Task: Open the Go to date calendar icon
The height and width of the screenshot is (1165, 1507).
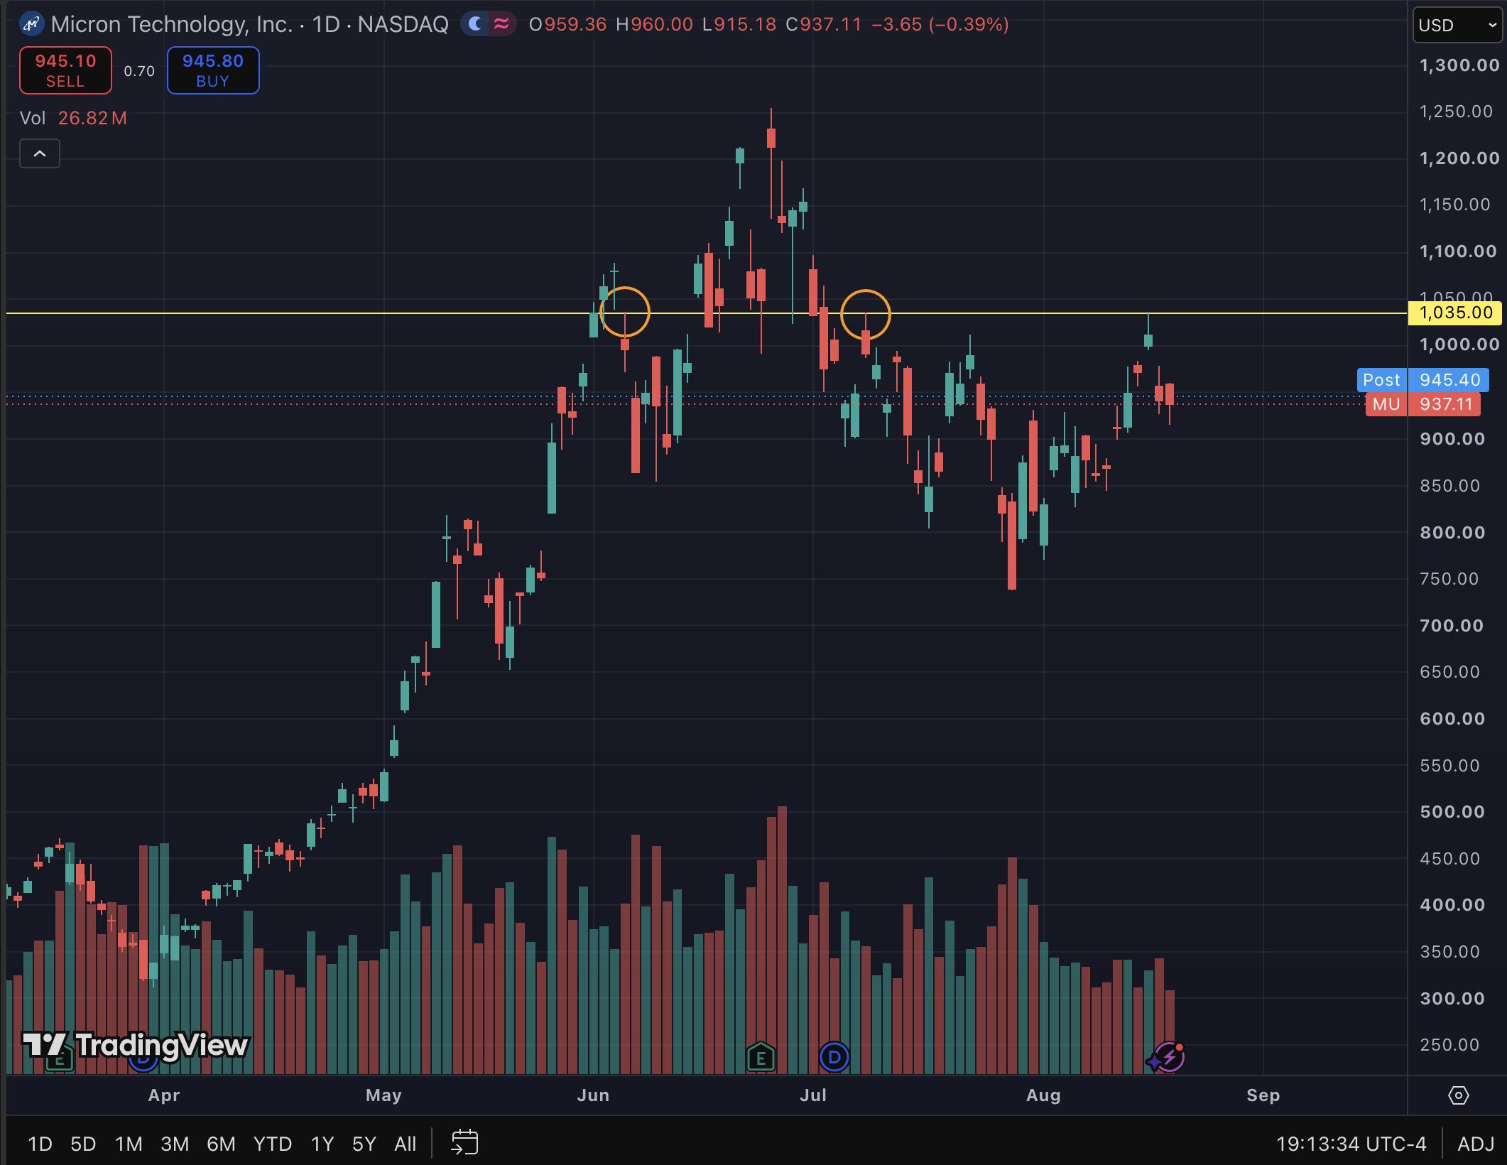Action: [465, 1143]
